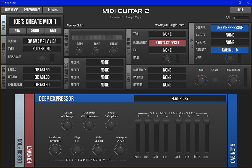Click the Attack knob

pyautogui.click(x=111, y=125)
